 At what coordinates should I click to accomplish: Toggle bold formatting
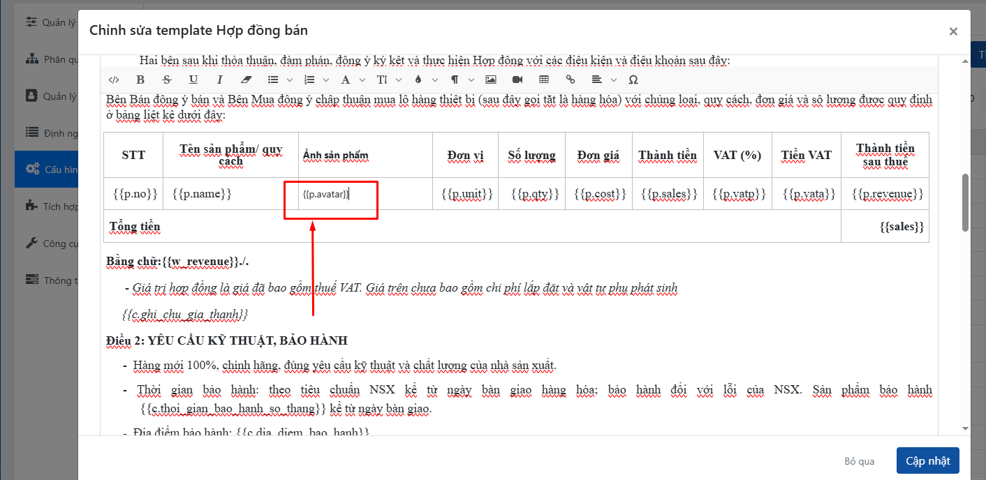(x=140, y=80)
